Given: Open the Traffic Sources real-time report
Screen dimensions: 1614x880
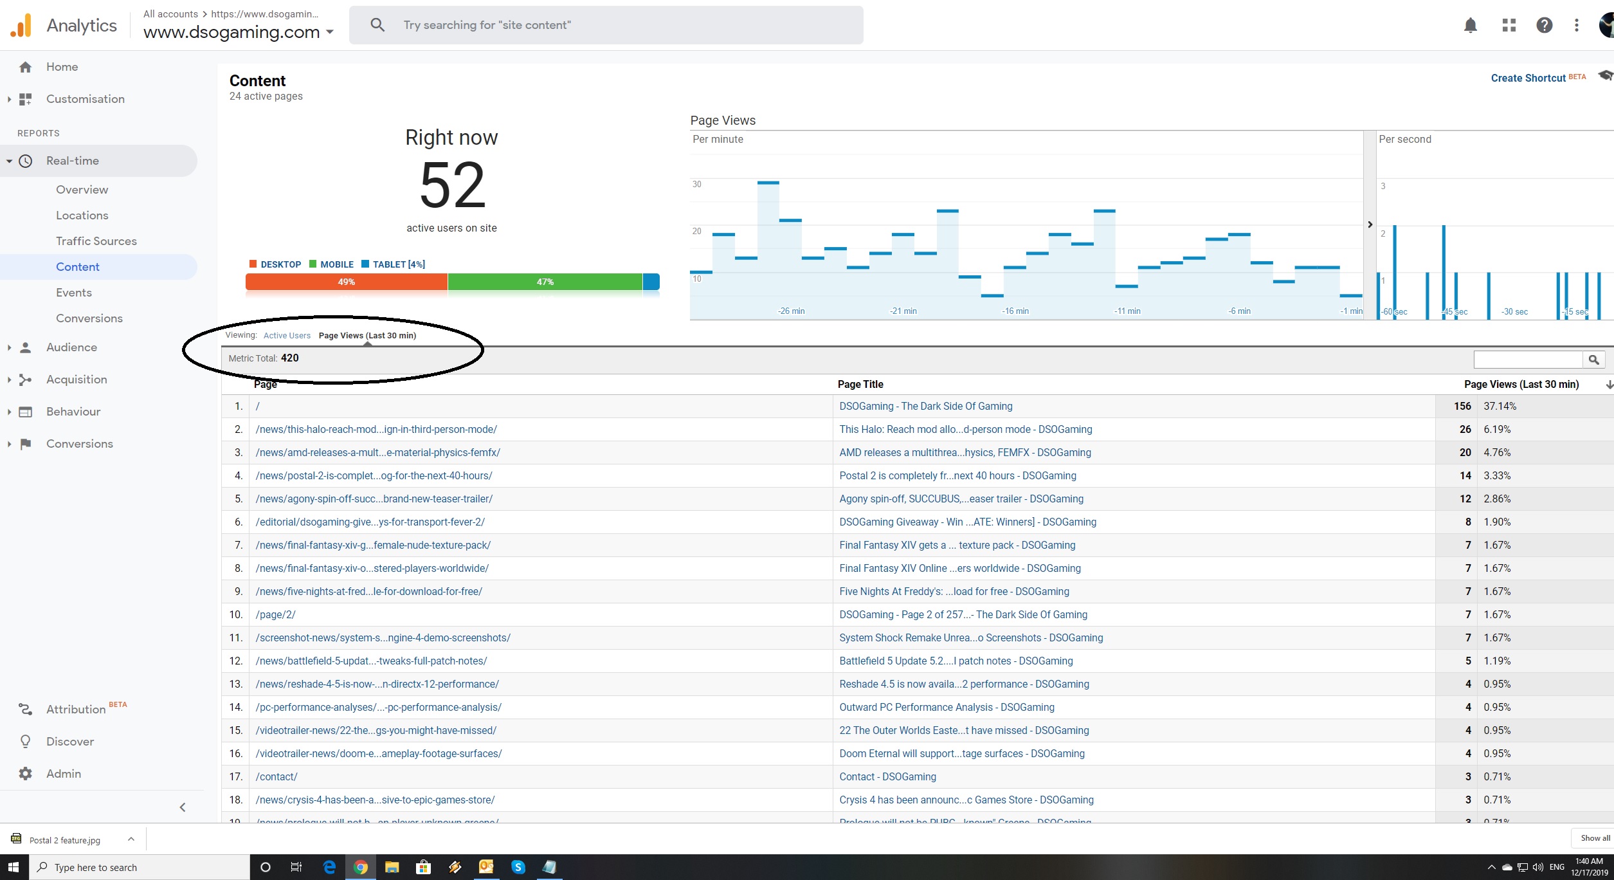Looking at the screenshot, I should tap(96, 241).
